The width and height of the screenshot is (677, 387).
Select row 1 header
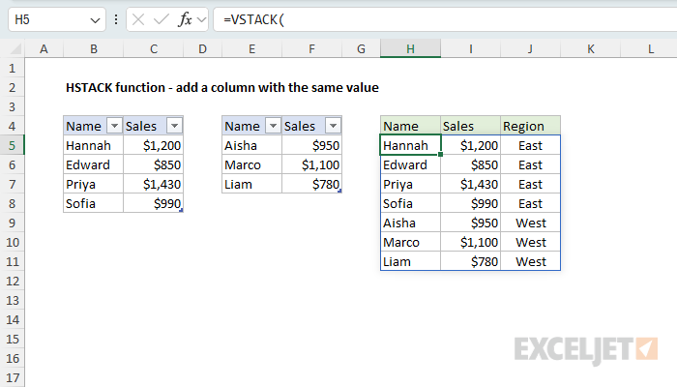pos(12,69)
